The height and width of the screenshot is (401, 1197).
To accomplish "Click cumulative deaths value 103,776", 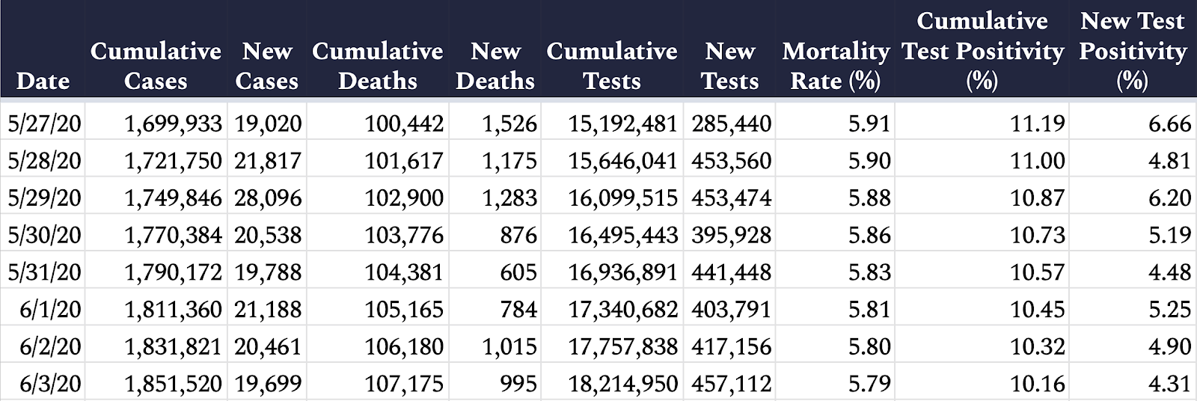I will tap(404, 236).
